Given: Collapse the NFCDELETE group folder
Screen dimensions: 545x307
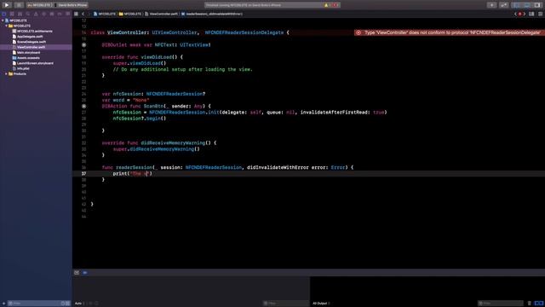Looking at the screenshot, I should pyautogui.click(x=7, y=26).
